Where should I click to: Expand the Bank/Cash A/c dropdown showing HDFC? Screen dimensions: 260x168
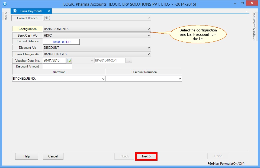point(149,35)
